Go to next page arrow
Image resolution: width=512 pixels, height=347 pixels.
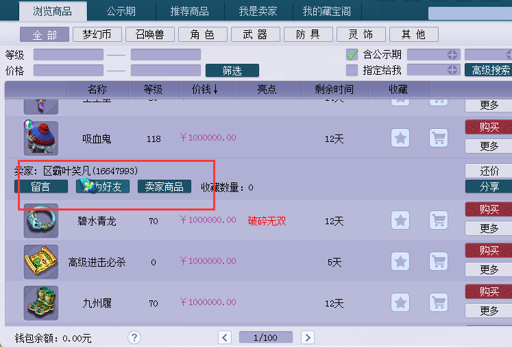(x=308, y=337)
